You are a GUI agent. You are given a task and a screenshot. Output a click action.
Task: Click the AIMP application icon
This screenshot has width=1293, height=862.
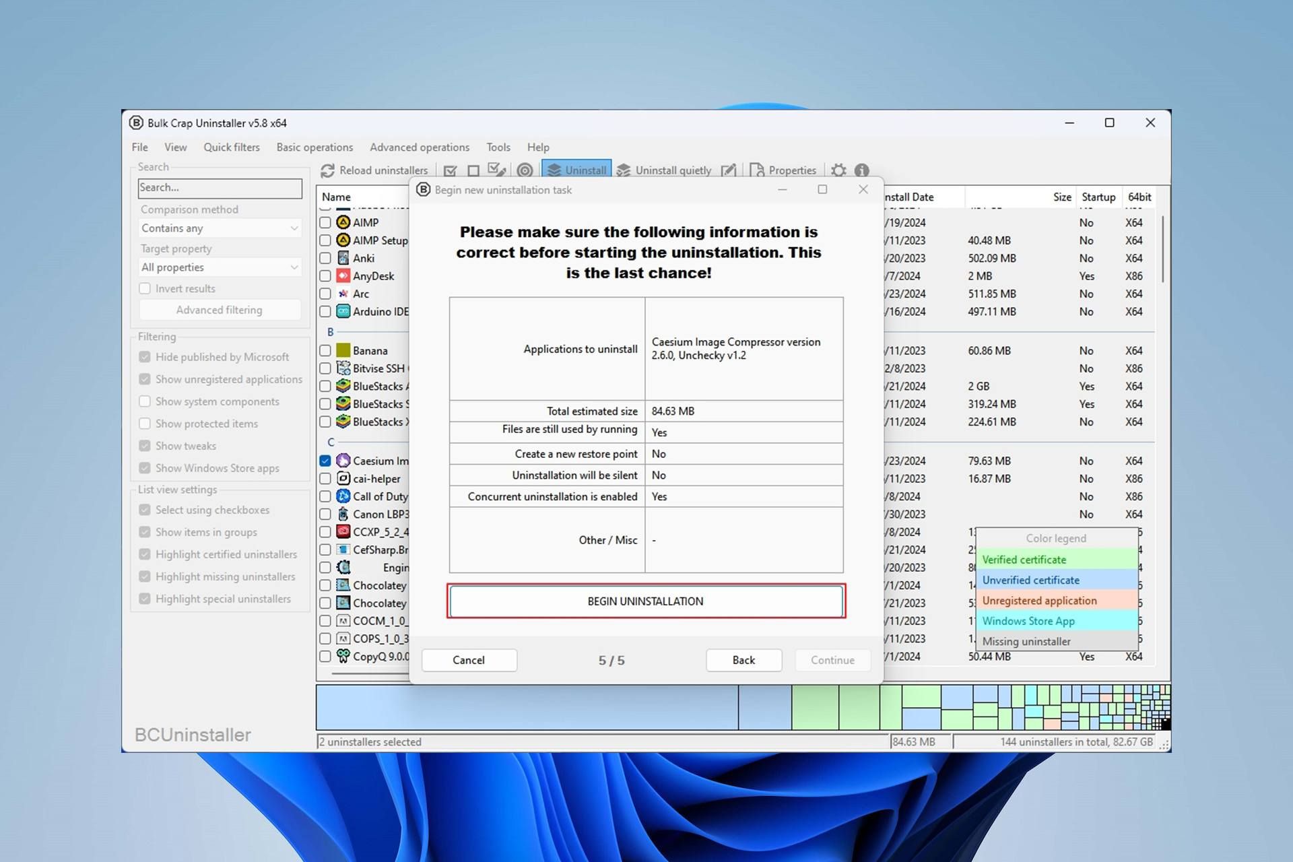pyautogui.click(x=343, y=222)
